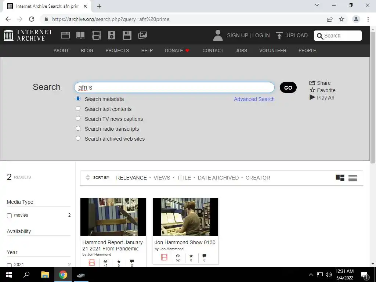376x282 pixels.
Task: Open Windows taskbar search
Action: pos(26,275)
